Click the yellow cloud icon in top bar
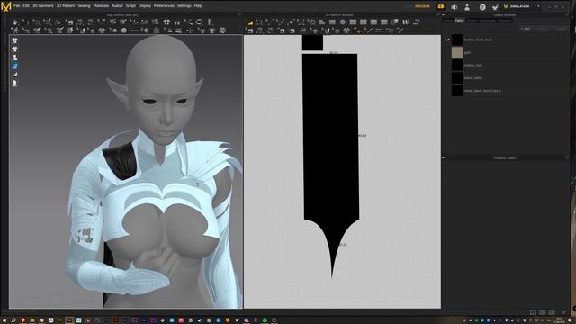 click(441, 6)
